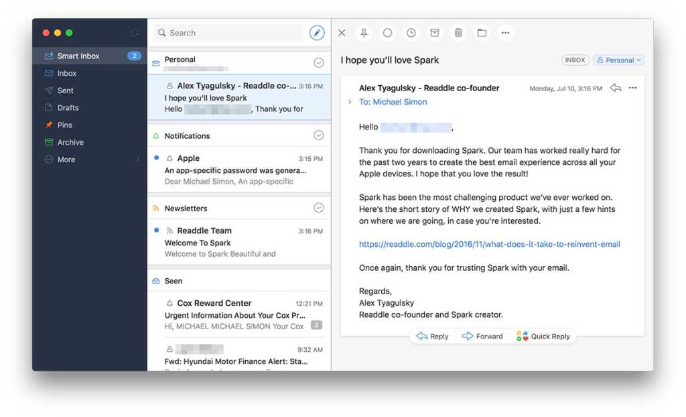The image size is (686, 417).
Task: Select the Newsletters section header
Action: tap(239, 208)
